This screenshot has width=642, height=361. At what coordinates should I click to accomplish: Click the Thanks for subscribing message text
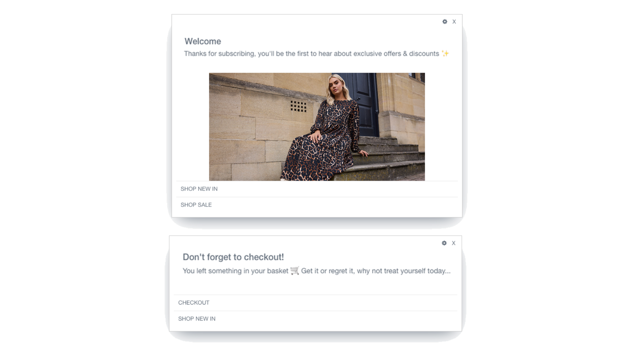(312, 54)
